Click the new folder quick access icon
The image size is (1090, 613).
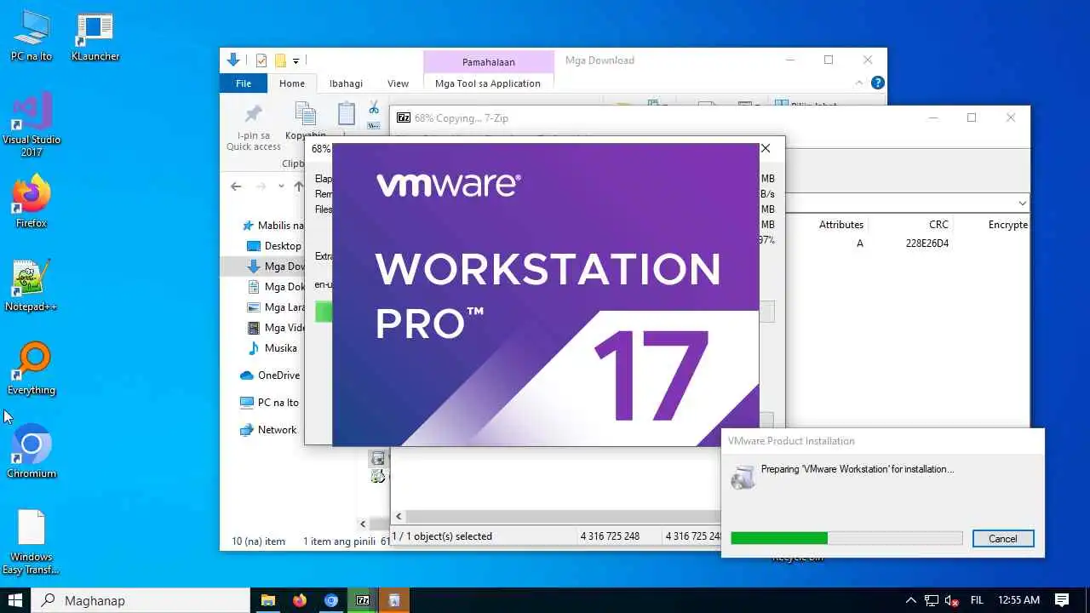click(x=280, y=60)
